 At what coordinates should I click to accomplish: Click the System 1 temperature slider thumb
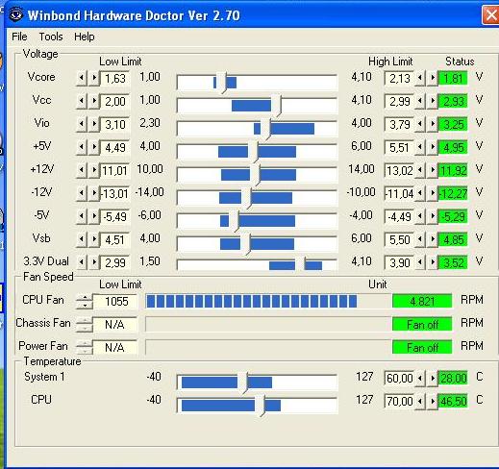click(242, 383)
